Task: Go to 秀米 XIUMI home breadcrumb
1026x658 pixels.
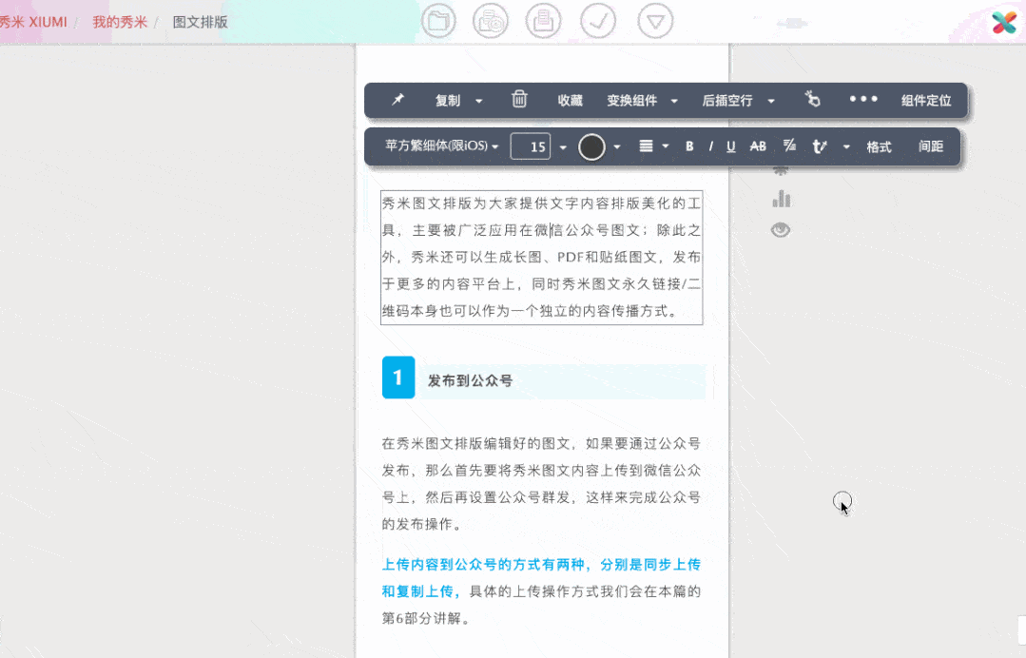Action: point(32,22)
